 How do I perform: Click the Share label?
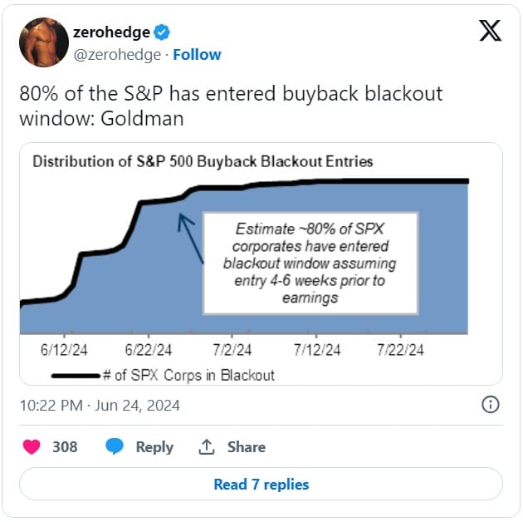point(247,447)
